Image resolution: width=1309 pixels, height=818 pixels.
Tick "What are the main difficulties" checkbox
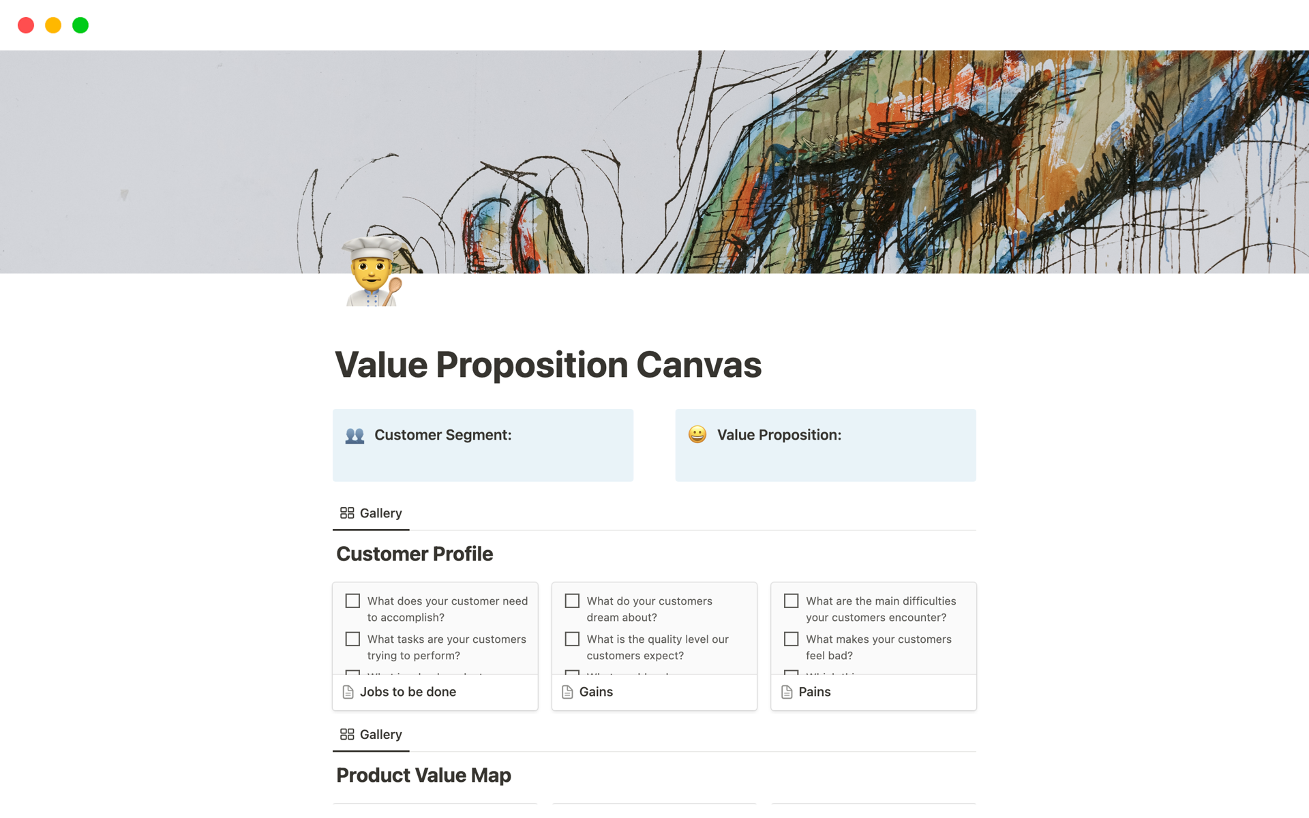click(x=791, y=601)
